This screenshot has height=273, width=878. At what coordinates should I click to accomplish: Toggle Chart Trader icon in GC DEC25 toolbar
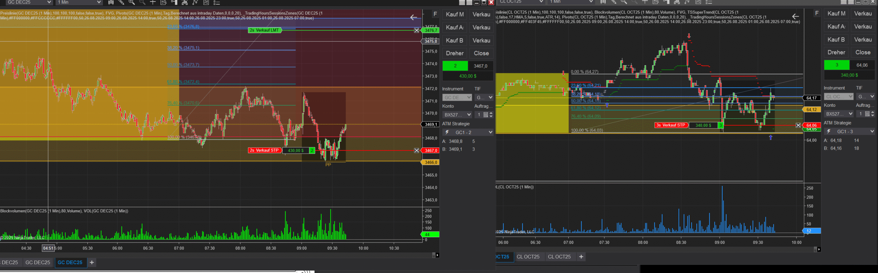pyautogui.click(x=174, y=2)
